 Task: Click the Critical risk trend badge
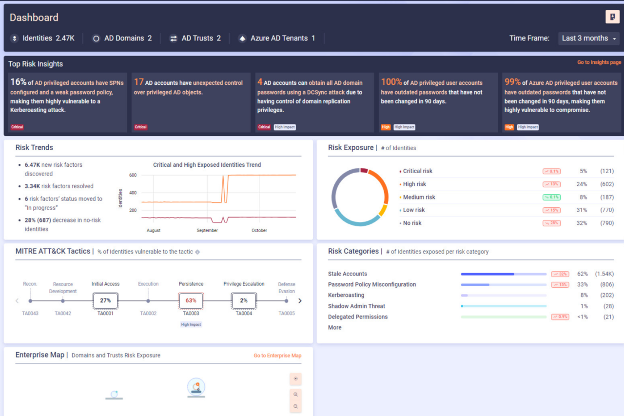click(x=551, y=171)
